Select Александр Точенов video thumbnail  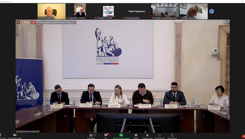click(x=80, y=11)
